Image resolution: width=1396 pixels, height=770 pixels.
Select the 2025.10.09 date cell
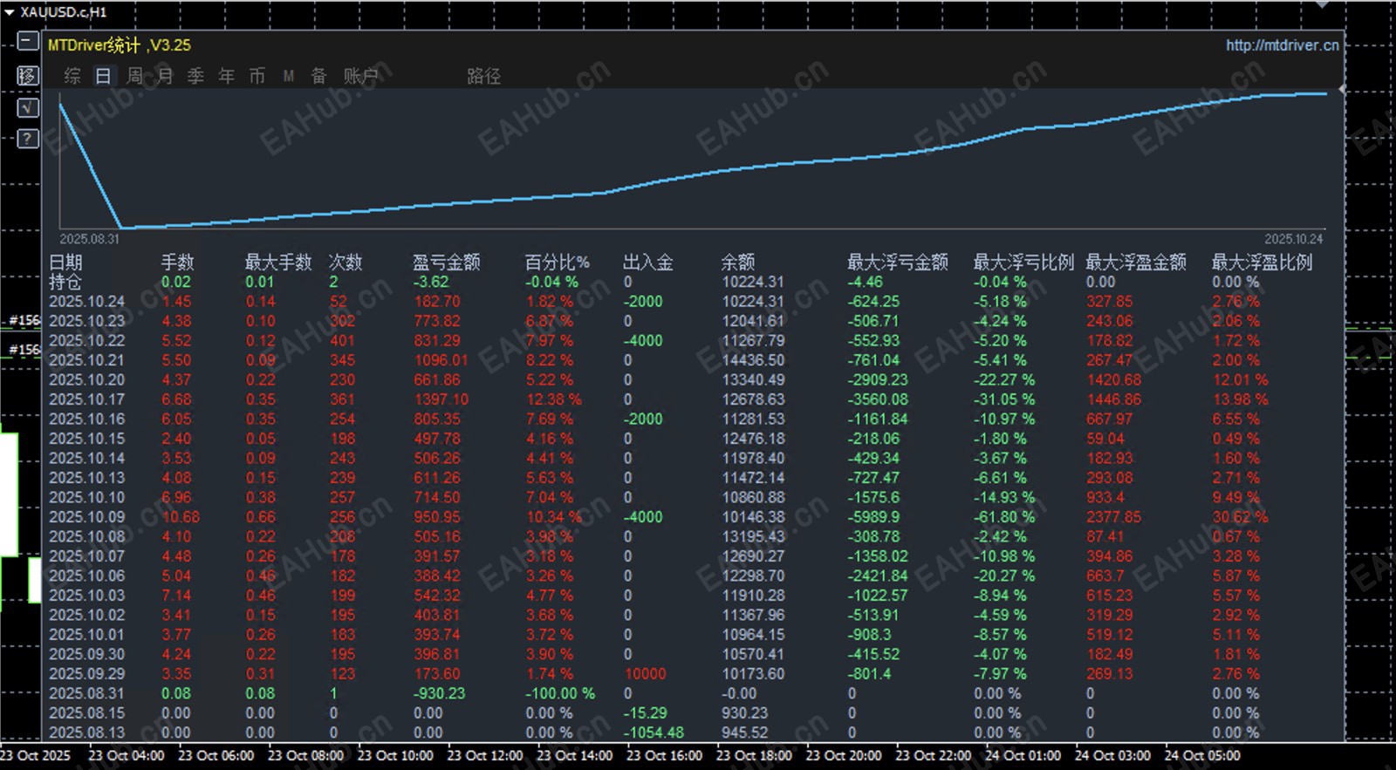[86, 517]
